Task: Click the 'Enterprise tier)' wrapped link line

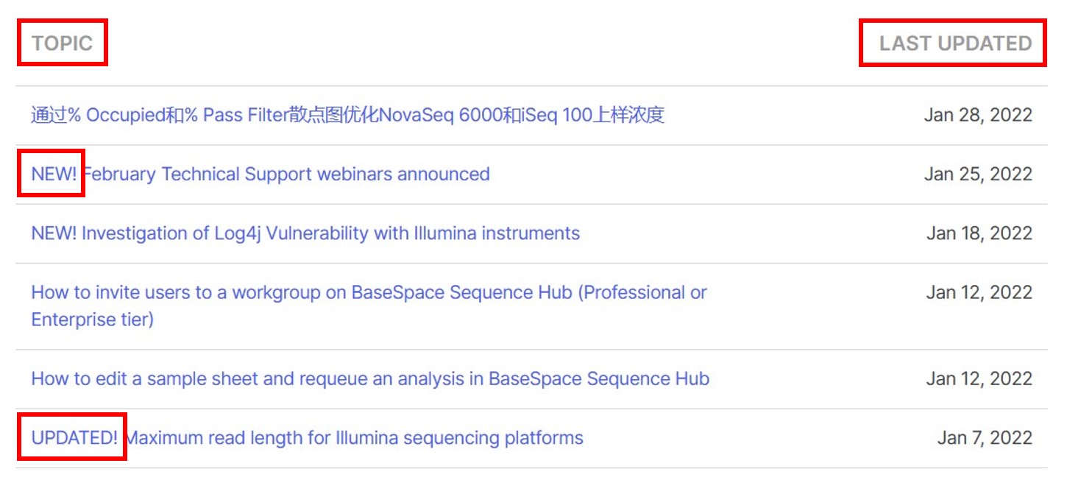Action: tap(92, 320)
